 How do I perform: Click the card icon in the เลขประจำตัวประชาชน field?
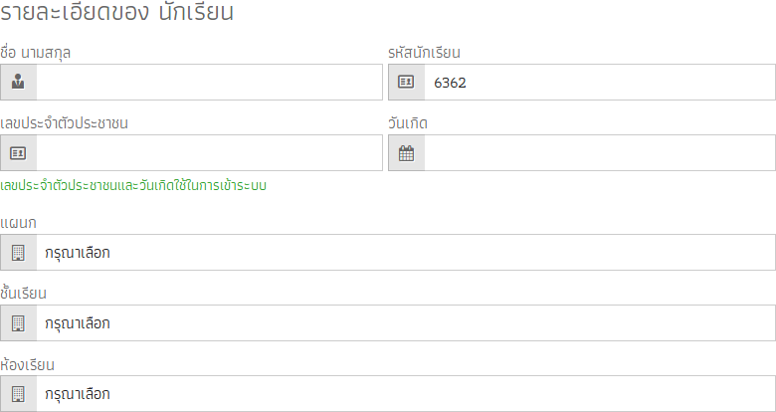click(18, 153)
